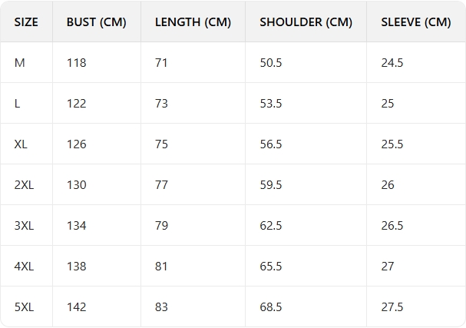Select the BUST (CM) column header
The width and height of the screenshot is (466, 328).
click(97, 22)
